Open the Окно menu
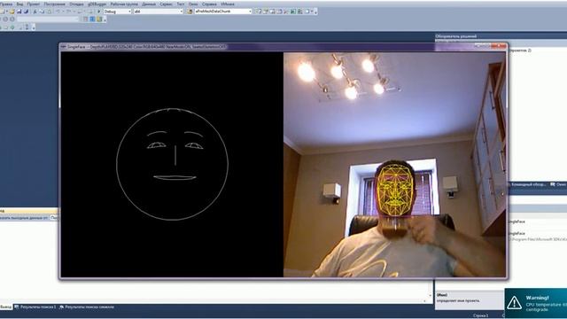The width and height of the screenshot is (567, 319). [193, 4]
